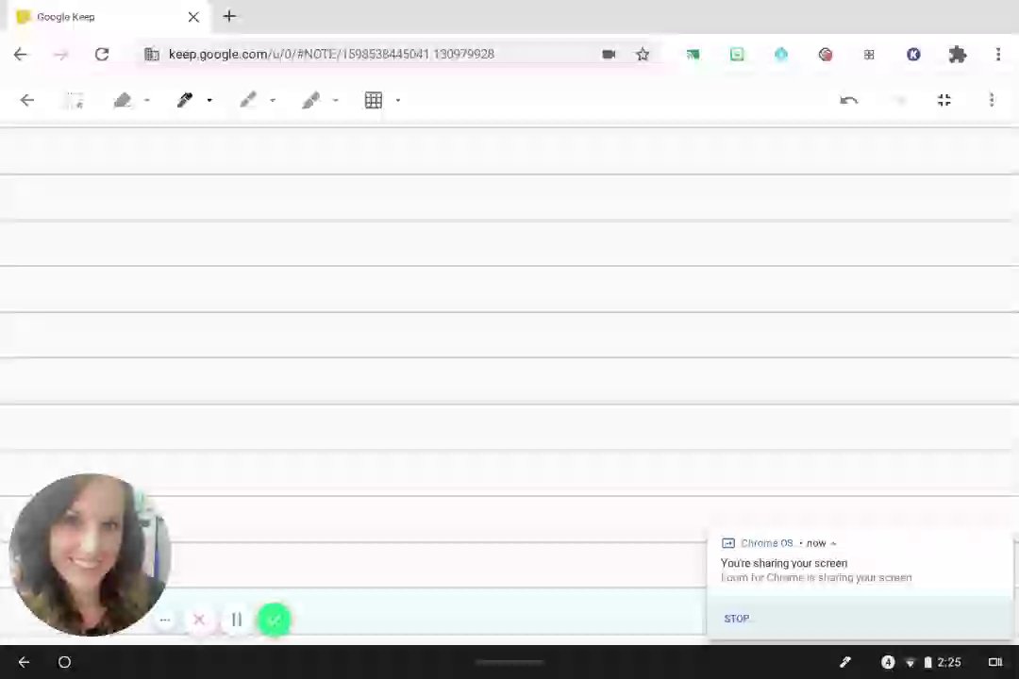Image resolution: width=1019 pixels, height=679 pixels.
Task: Open the Chrome three-dot menu
Action: coord(998,55)
